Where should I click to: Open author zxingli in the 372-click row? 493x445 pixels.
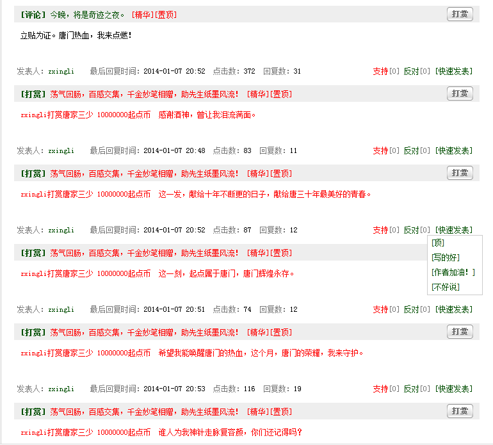click(x=61, y=72)
